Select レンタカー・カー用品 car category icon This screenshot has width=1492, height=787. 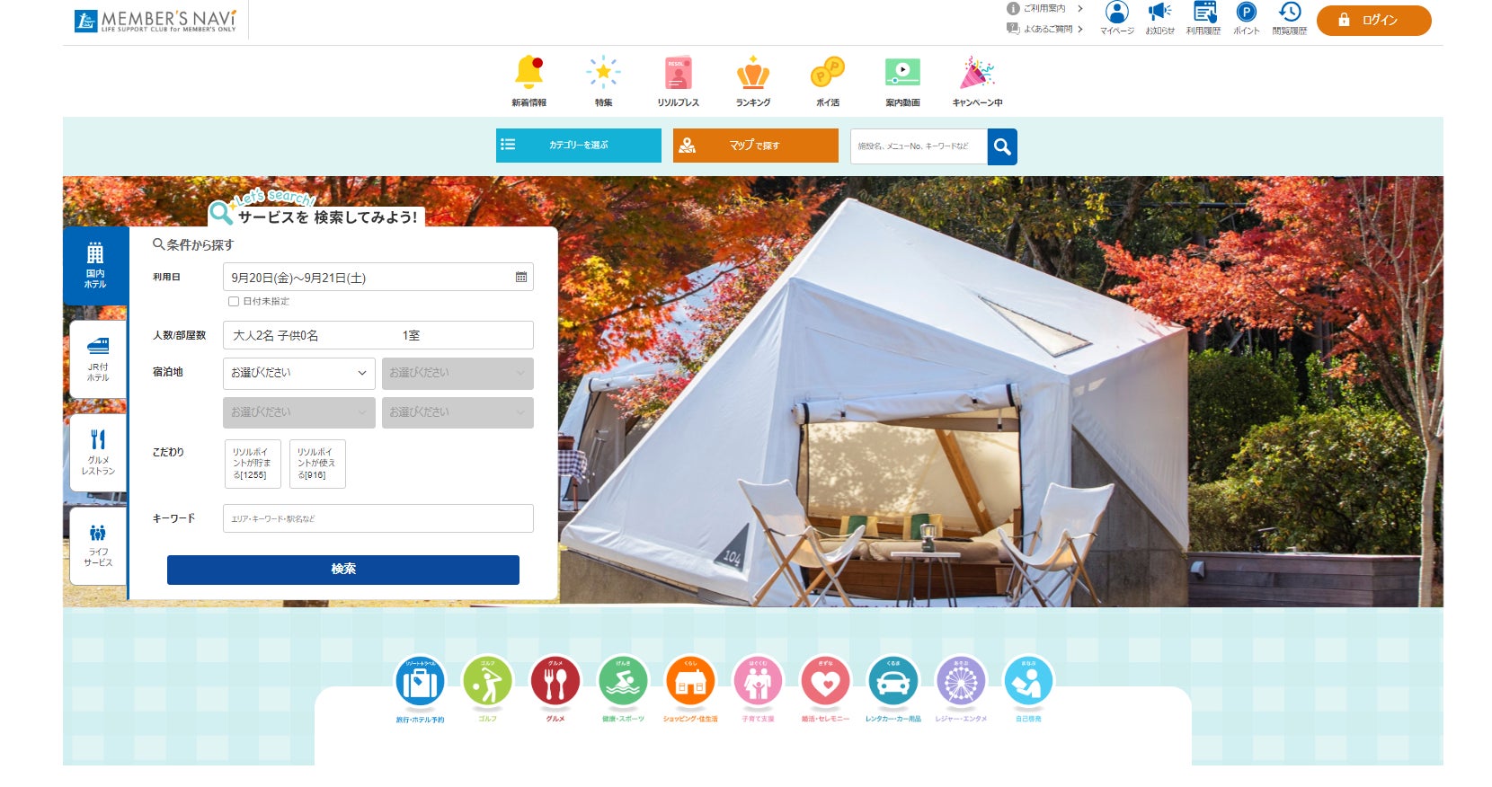point(893,683)
